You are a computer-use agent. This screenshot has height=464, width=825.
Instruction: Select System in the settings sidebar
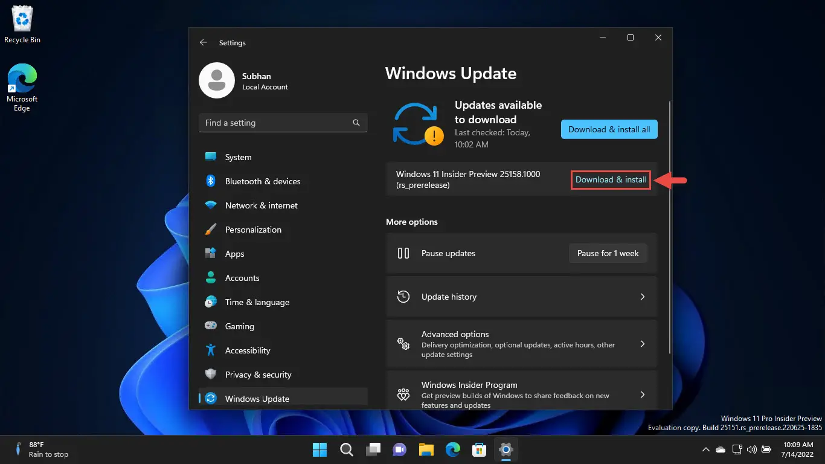[x=283, y=157]
